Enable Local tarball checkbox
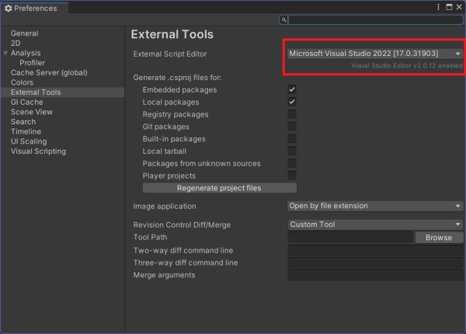 pos(292,151)
